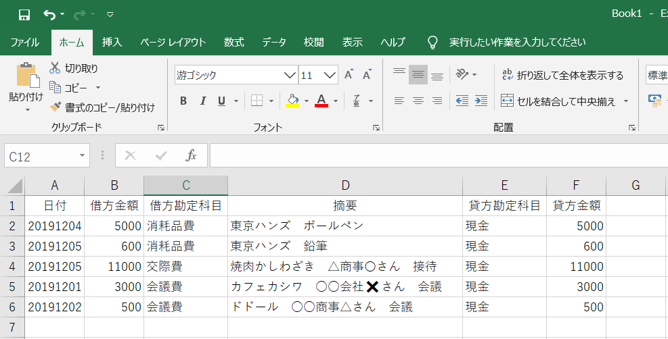Screen dimensions: 668x339
Task: Expand the borders dropdown arrow
Action: (271, 101)
